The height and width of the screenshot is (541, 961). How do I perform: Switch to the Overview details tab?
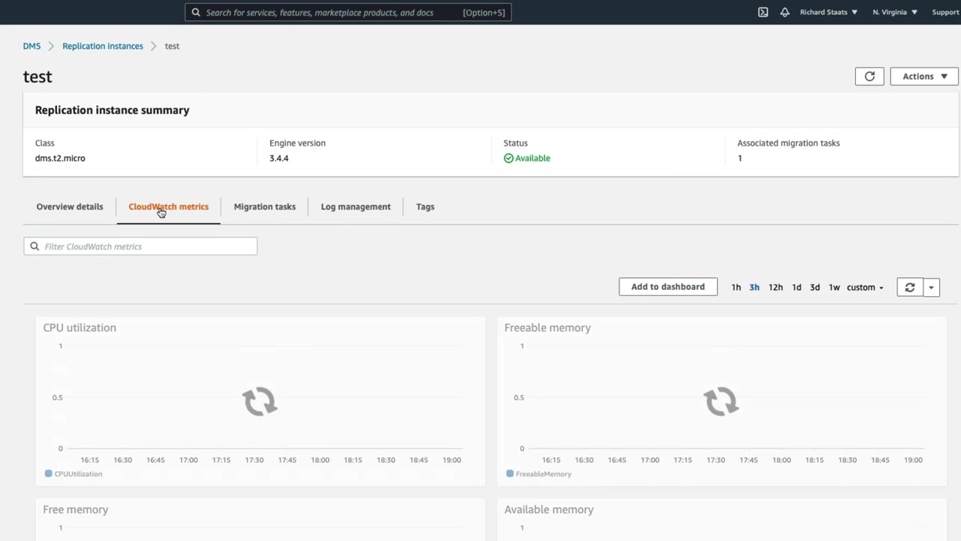pos(70,207)
